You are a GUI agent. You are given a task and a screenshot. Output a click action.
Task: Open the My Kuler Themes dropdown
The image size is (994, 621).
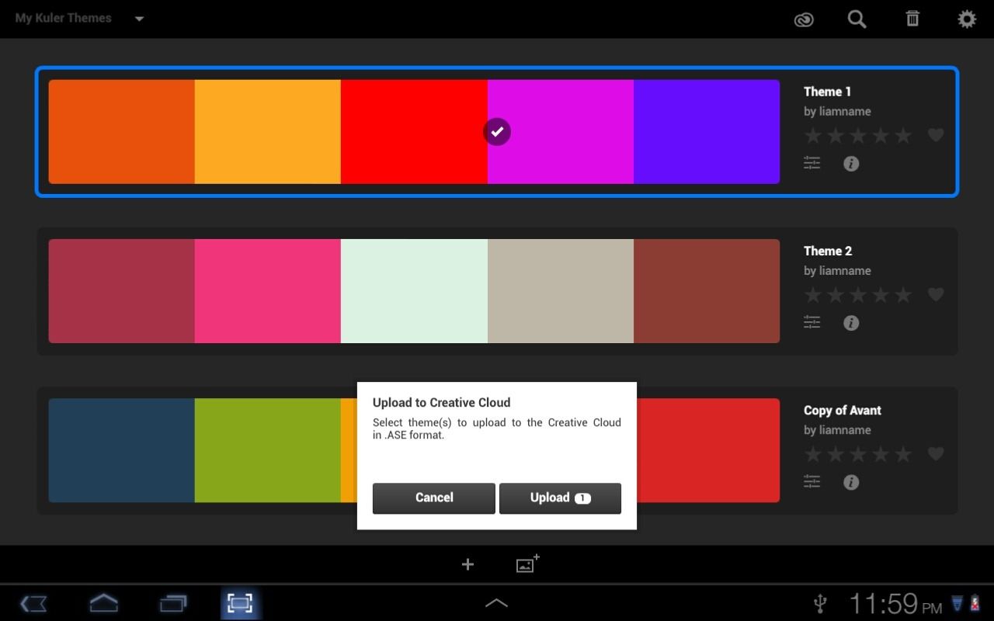[138, 18]
